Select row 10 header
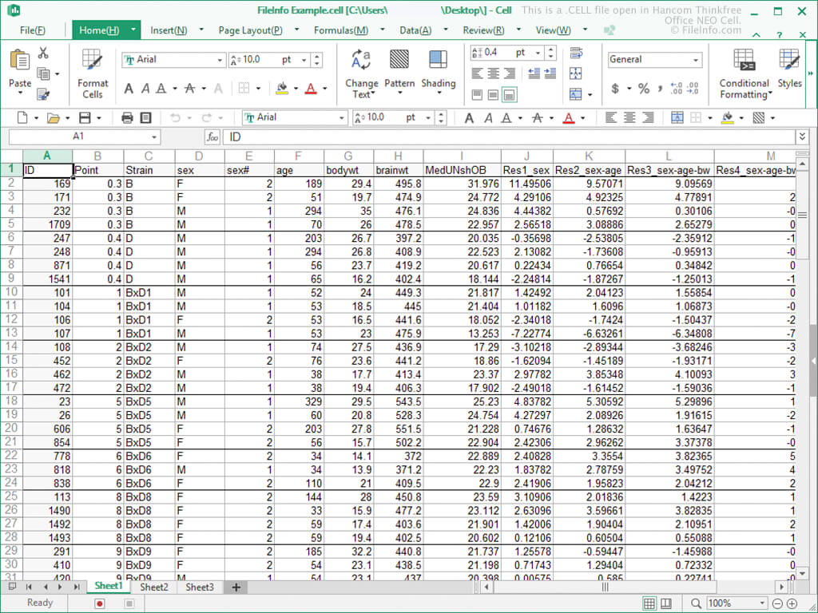This screenshot has height=613, width=818. pyautogui.click(x=11, y=292)
